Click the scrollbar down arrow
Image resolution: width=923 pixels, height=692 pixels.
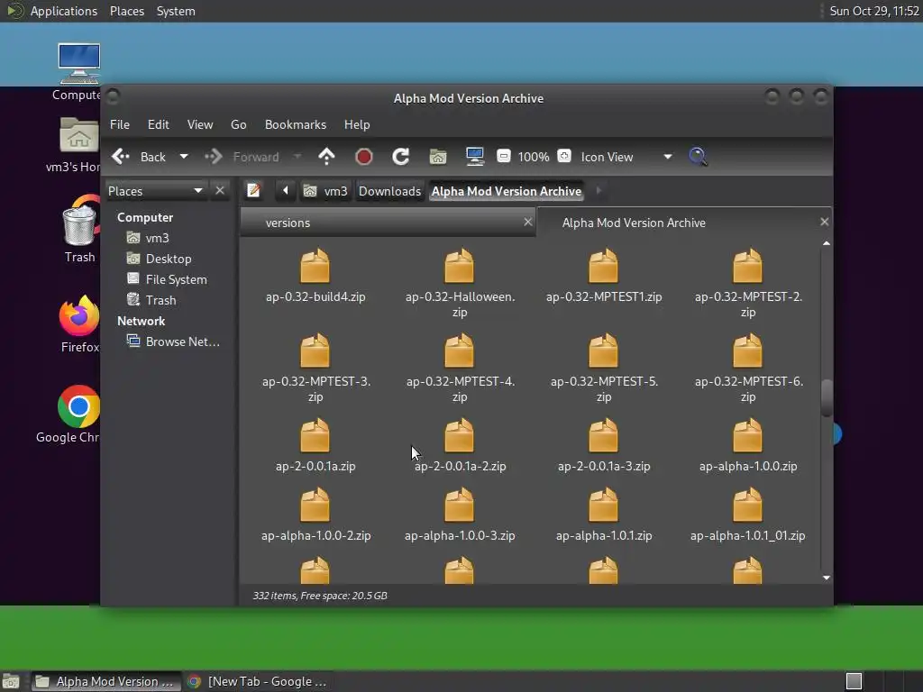coord(827,578)
